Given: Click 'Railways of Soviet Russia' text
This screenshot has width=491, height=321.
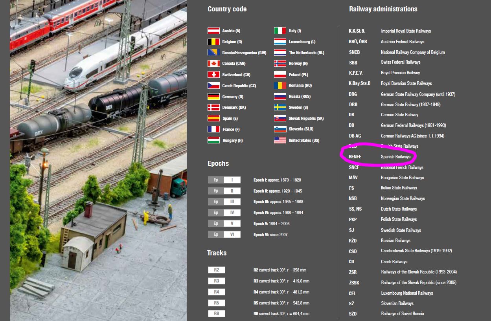Looking at the screenshot, I should (x=403, y=314).
